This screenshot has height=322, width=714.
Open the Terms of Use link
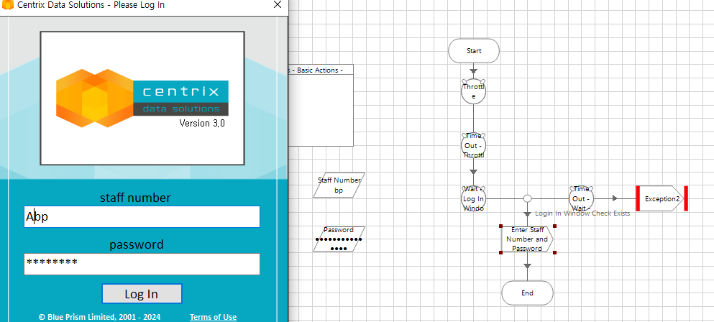tap(213, 317)
